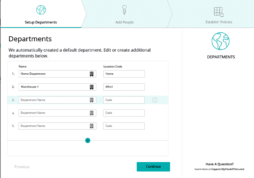Click the building icon in row 3
The width and height of the screenshot is (254, 178).
[x=92, y=100]
